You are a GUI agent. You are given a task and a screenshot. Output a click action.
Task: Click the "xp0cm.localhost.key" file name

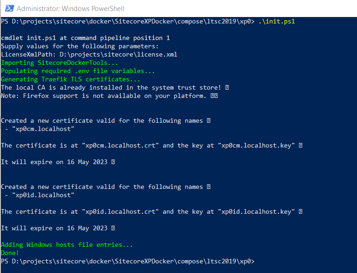tap(256, 145)
